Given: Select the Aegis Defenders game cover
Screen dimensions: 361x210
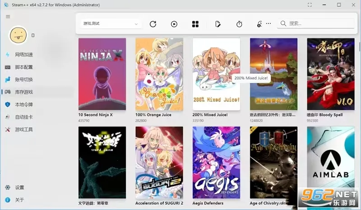Looking at the screenshot, I should 216,162.
